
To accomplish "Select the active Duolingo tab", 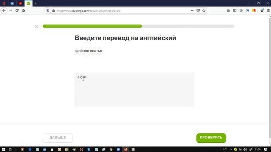I will [28, 3].
